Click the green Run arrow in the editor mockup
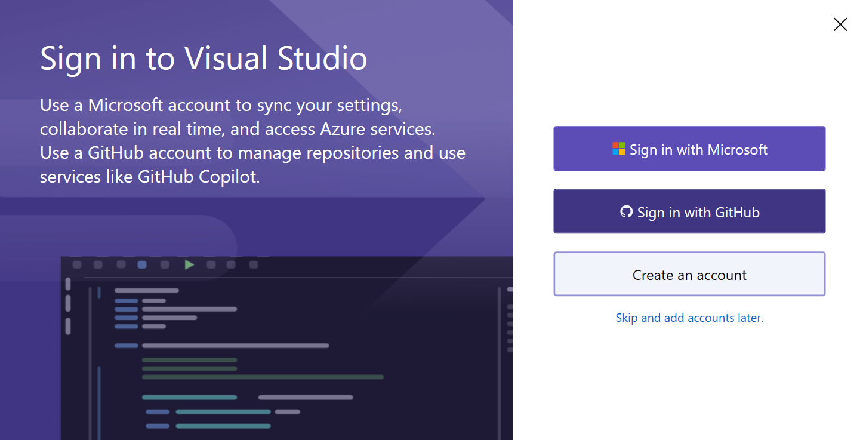 coord(189,264)
